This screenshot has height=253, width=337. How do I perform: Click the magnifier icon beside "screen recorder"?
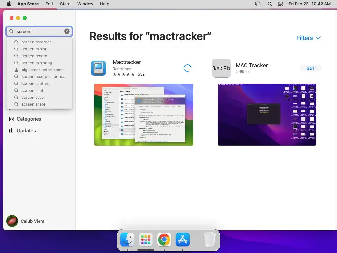(16, 42)
